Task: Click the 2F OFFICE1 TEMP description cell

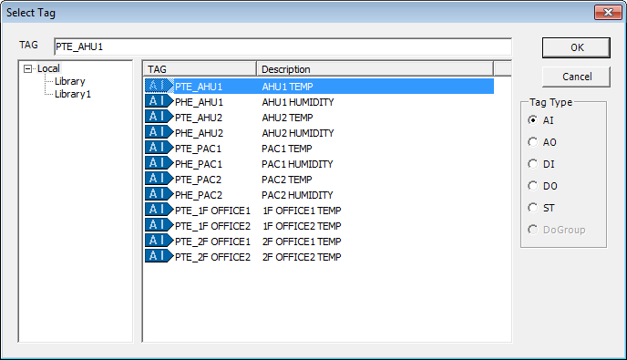Action: point(302,242)
